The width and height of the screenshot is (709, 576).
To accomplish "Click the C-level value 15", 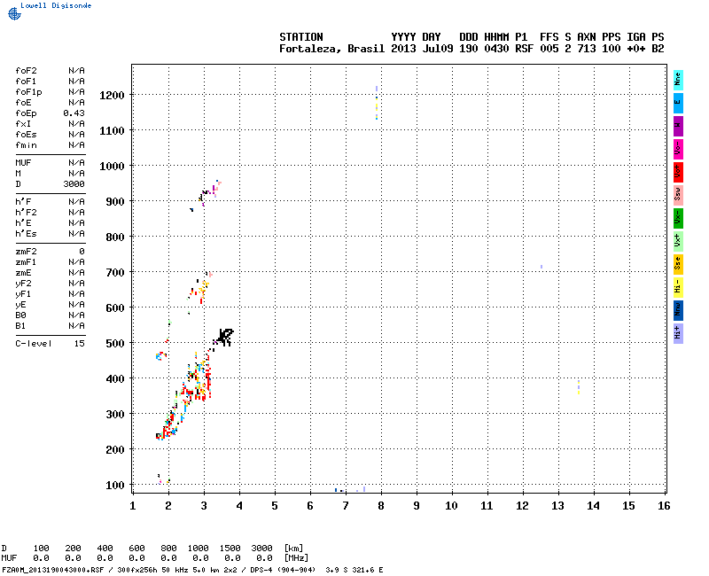I will (80, 344).
